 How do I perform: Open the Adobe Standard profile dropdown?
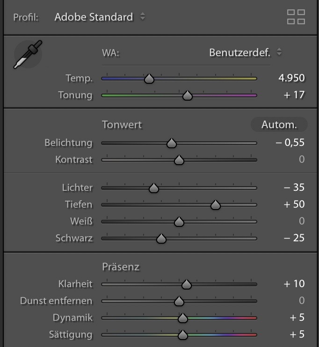click(100, 17)
